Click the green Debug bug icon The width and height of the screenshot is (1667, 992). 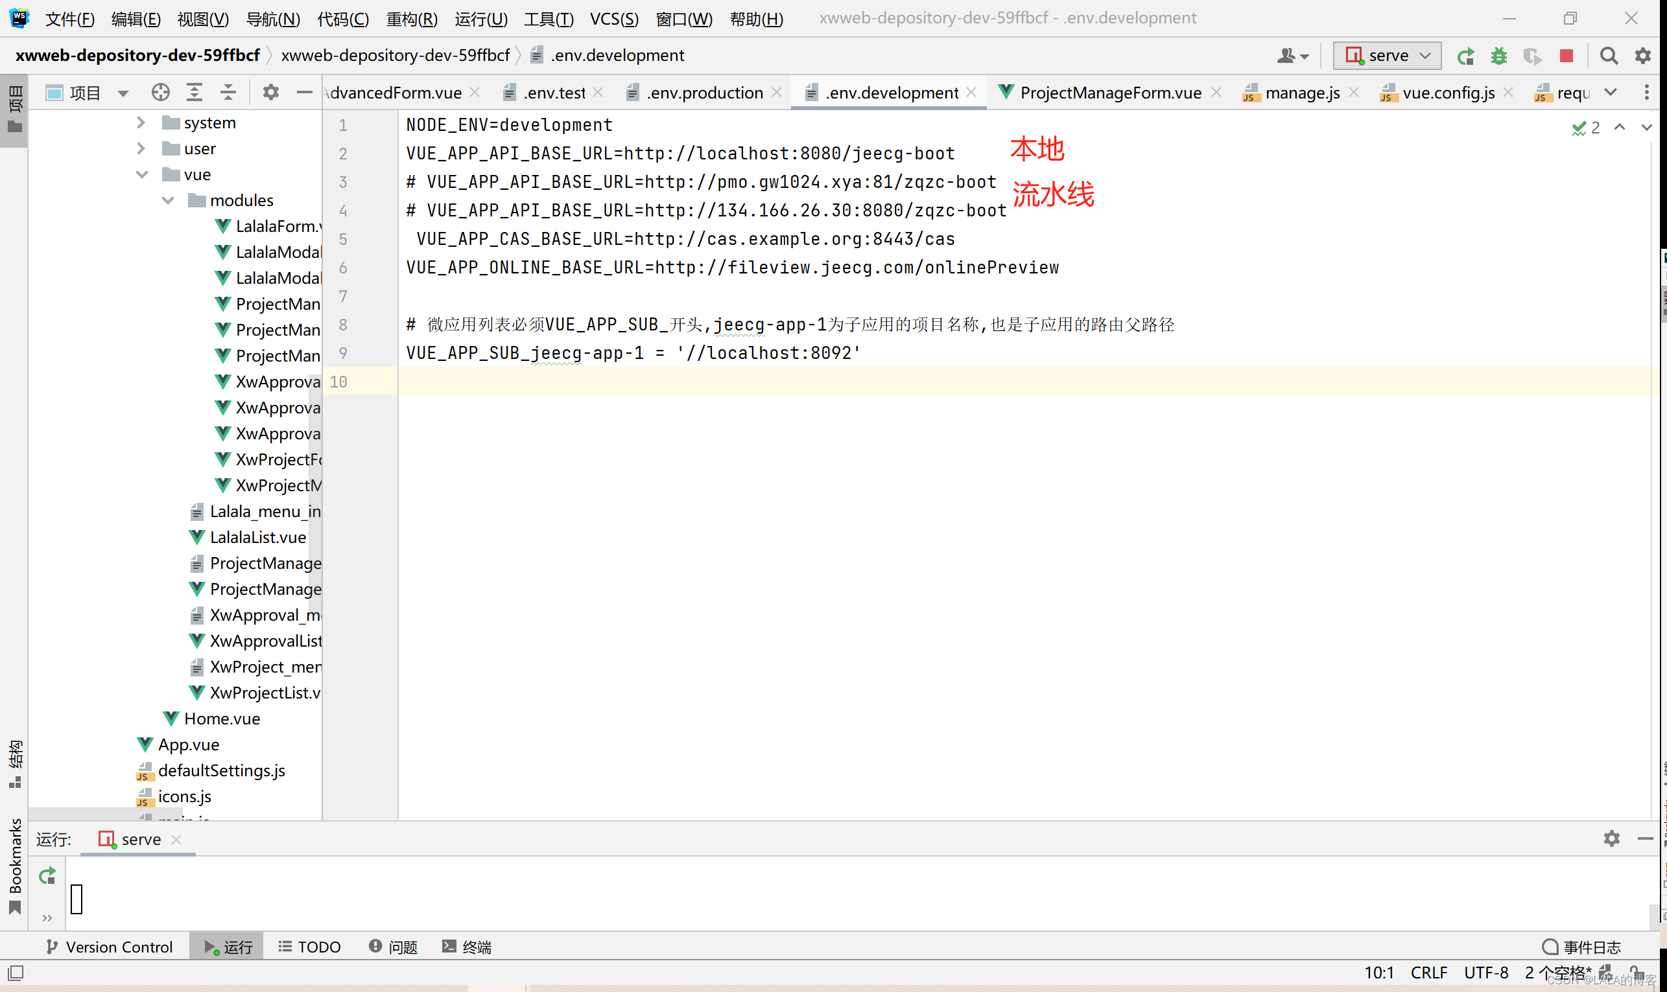coord(1498,56)
